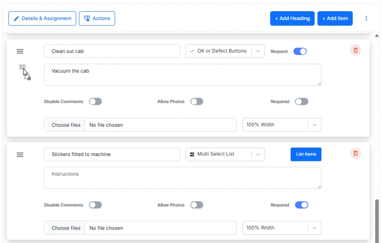382x243 pixels.
Task: Toggle off Request for Clean out cab
Action: [x=300, y=51]
